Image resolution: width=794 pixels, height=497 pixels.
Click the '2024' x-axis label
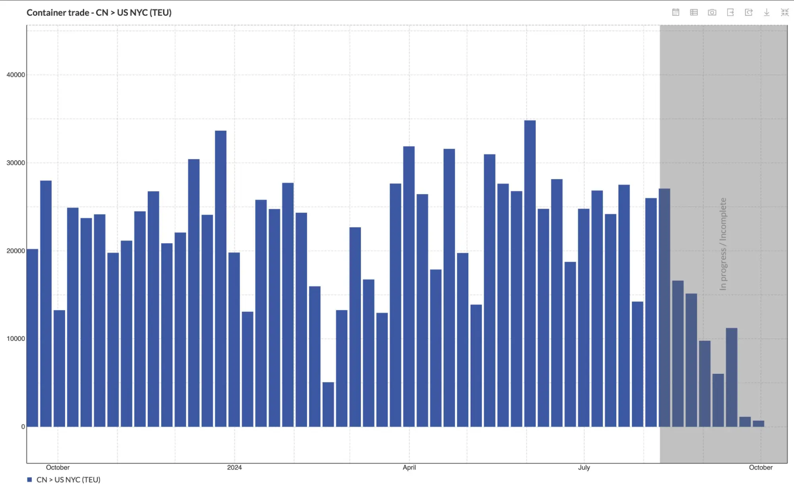(x=234, y=467)
